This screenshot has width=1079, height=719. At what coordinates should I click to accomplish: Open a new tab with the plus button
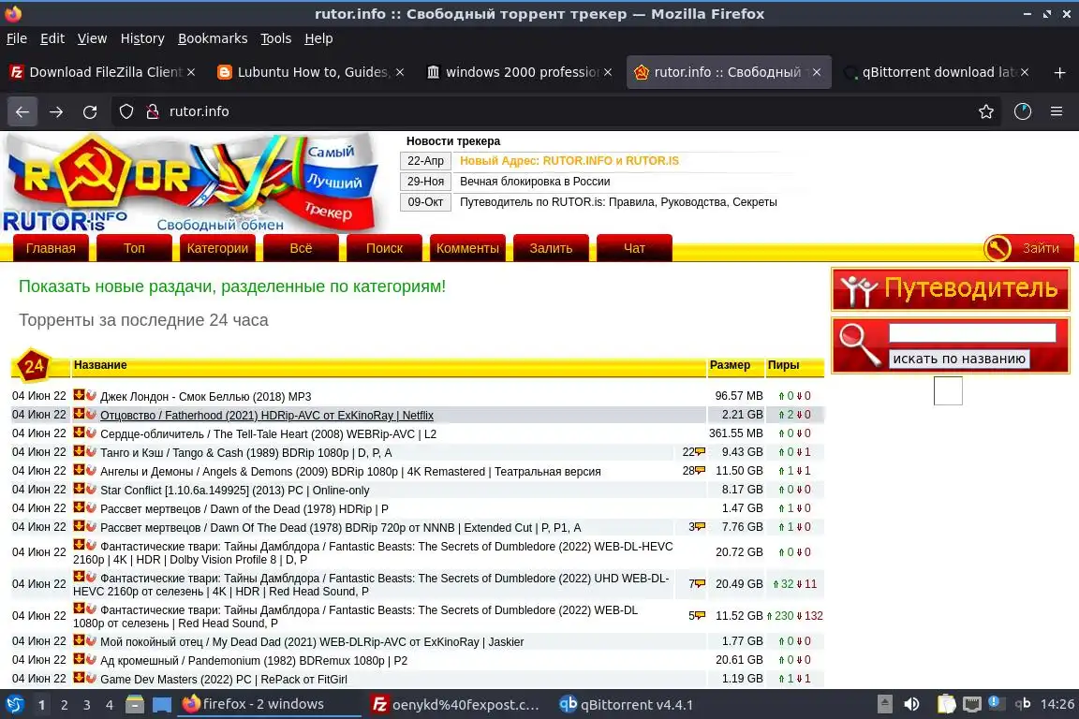(x=1059, y=72)
